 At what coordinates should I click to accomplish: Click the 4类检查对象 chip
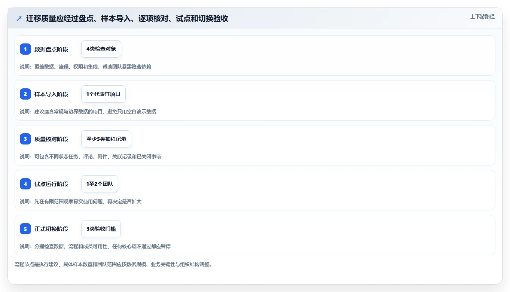pyautogui.click(x=101, y=49)
